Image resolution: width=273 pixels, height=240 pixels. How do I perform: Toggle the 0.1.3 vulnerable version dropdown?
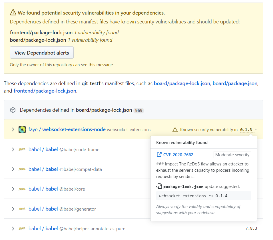click(248, 130)
